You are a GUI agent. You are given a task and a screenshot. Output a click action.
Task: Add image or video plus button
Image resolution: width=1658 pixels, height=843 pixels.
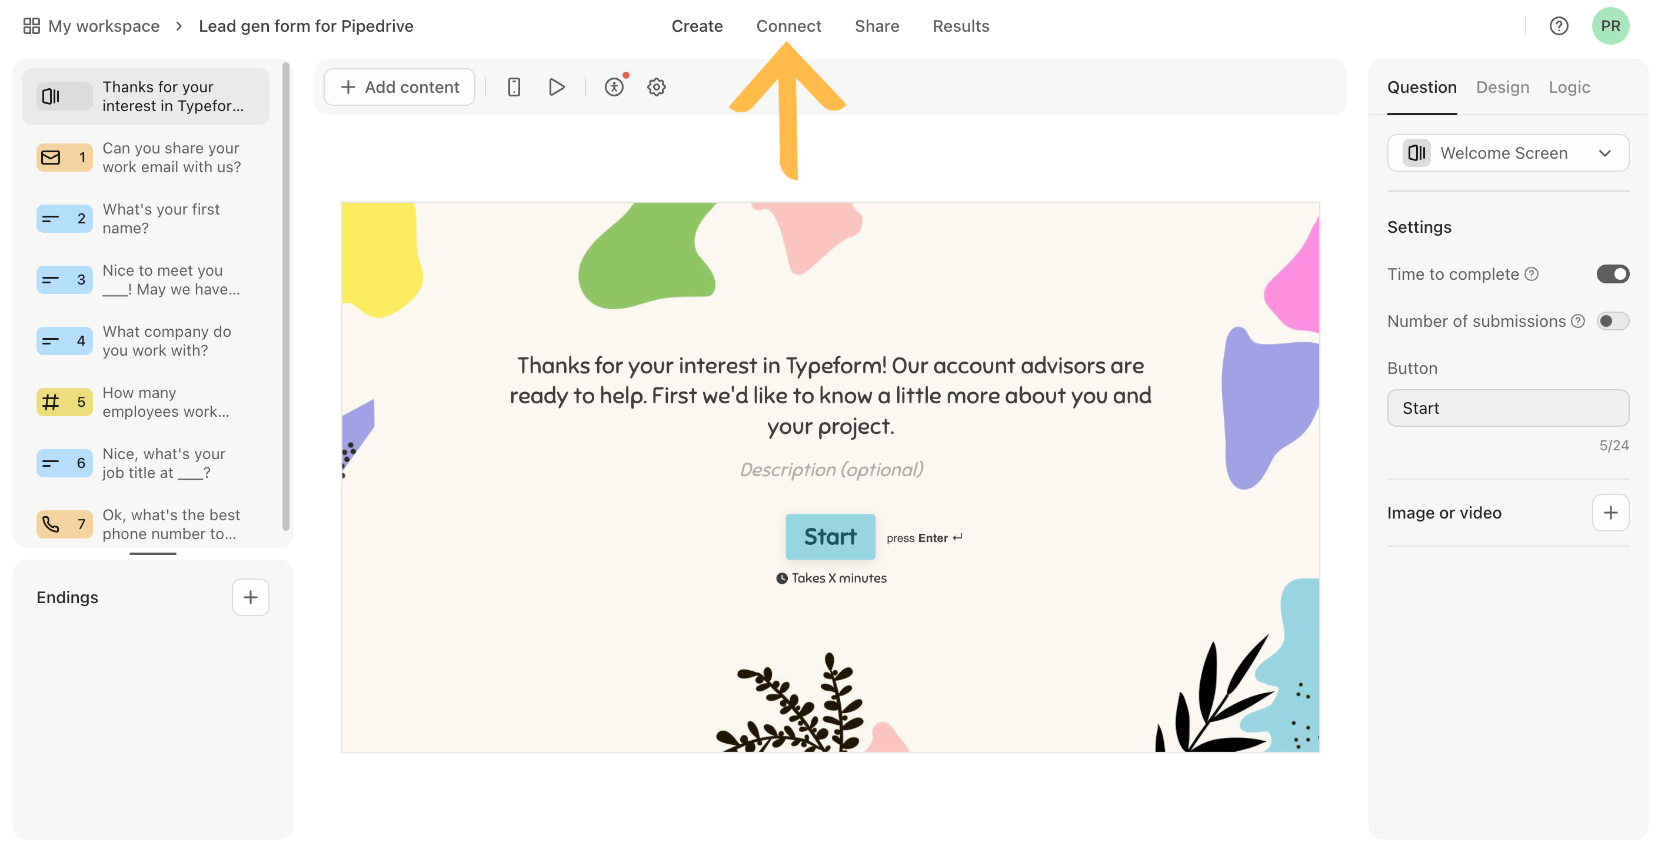[1610, 513]
